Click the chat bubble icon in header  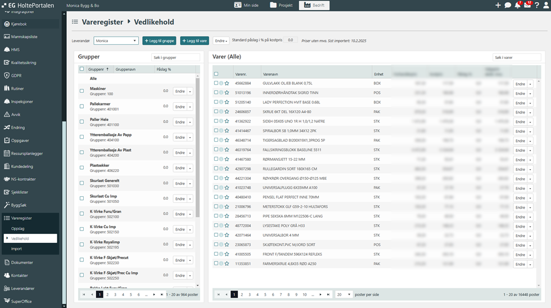(508, 5)
